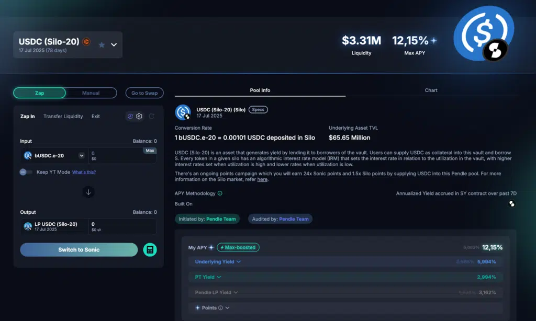
Task: Open the Chart tab
Action: (x=431, y=90)
